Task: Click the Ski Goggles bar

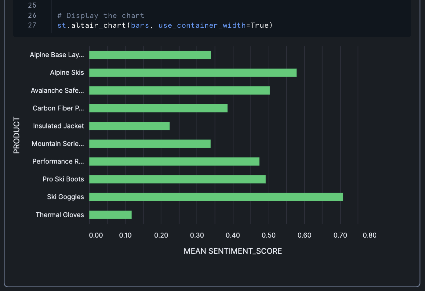Action: 216,197
